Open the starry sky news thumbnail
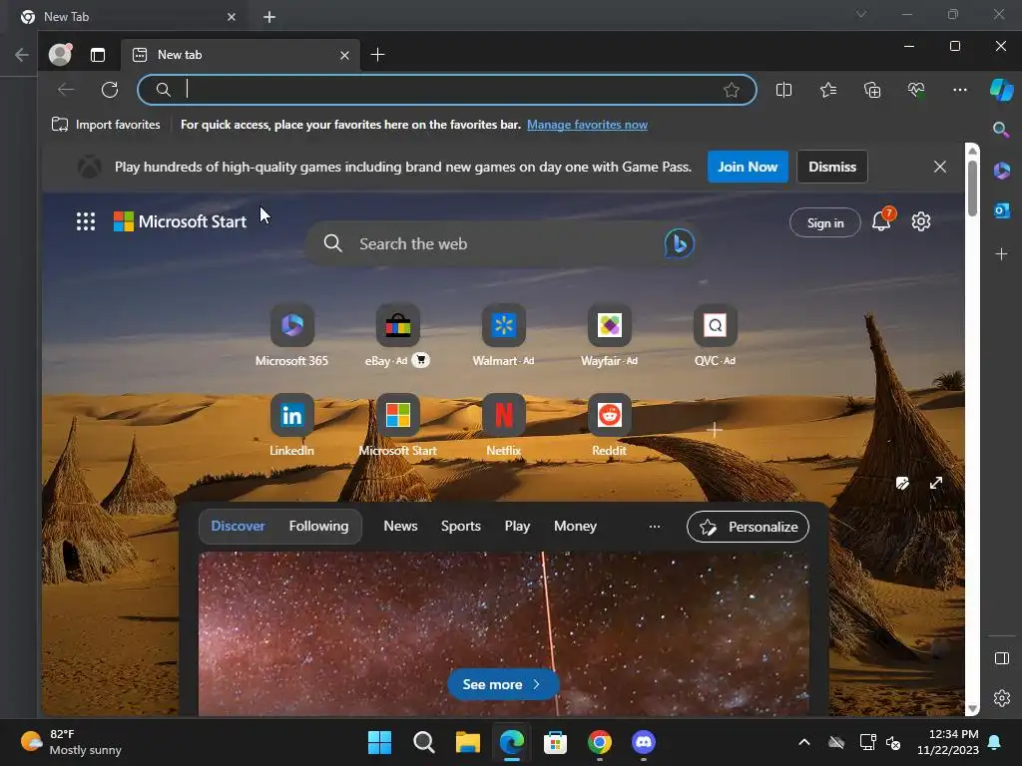 [x=503, y=633]
